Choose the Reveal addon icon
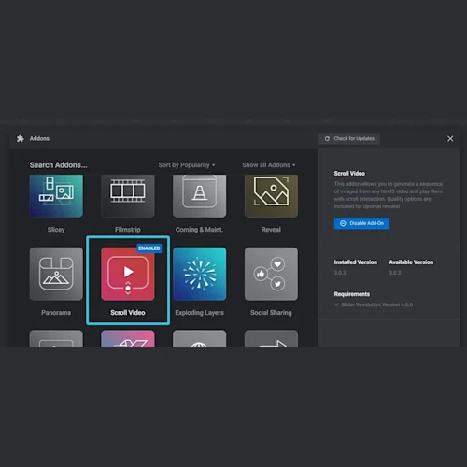Viewport: 467px width, 467px height. click(271, 196)
